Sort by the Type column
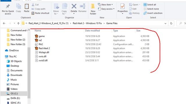The width and height of the screenshot is (186, 104). click(x=115, y=31)
